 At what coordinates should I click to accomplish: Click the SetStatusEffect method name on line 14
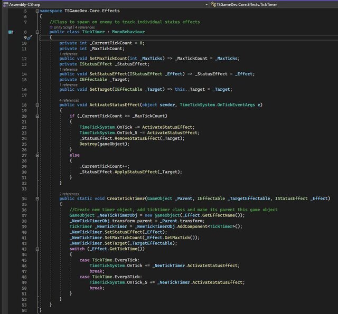point(108,74)
